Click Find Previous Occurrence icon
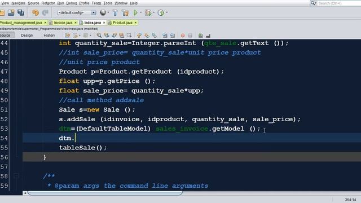 107,36
